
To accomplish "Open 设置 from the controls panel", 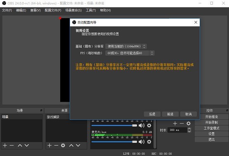I will 212,134.
